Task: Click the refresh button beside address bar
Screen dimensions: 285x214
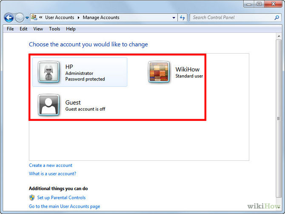Action: coord(182,17)
